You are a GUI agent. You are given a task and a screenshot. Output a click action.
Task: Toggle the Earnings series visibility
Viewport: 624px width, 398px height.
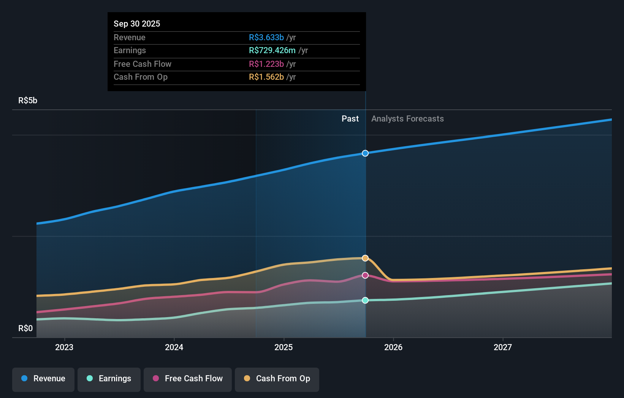(x=109, y=379)
